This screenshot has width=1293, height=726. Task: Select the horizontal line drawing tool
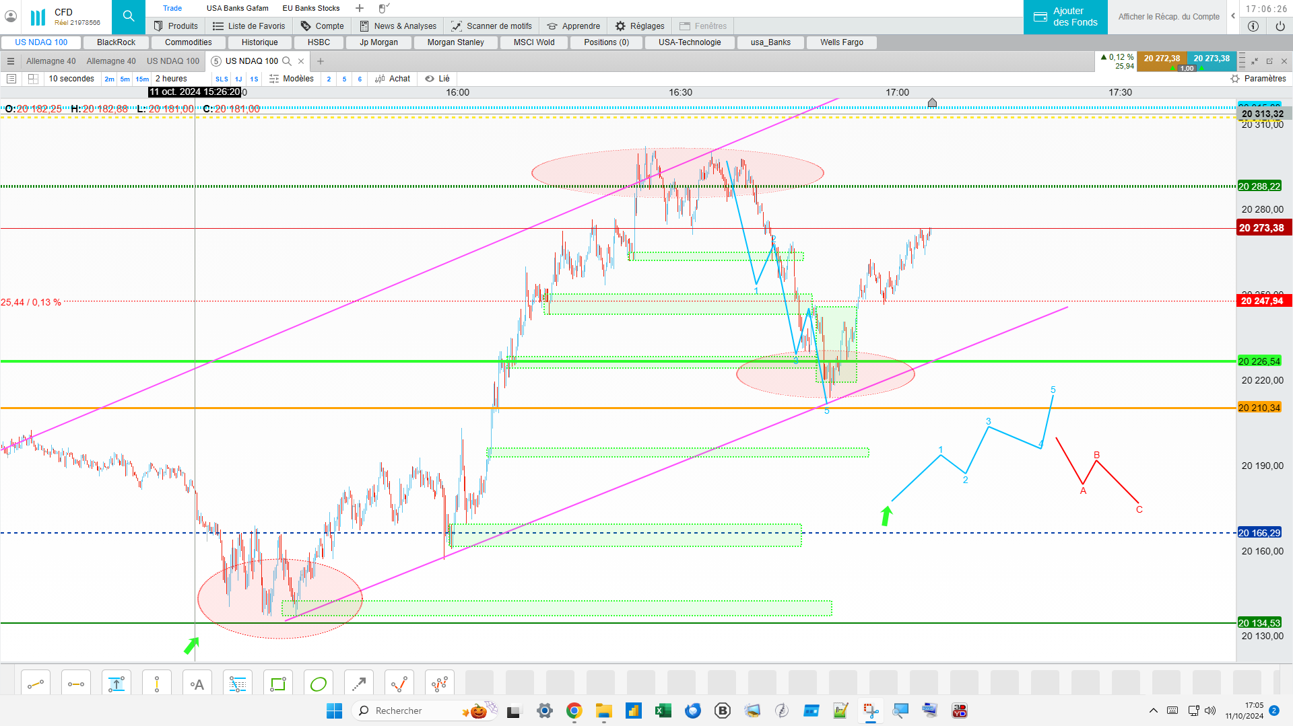[76, 684]
